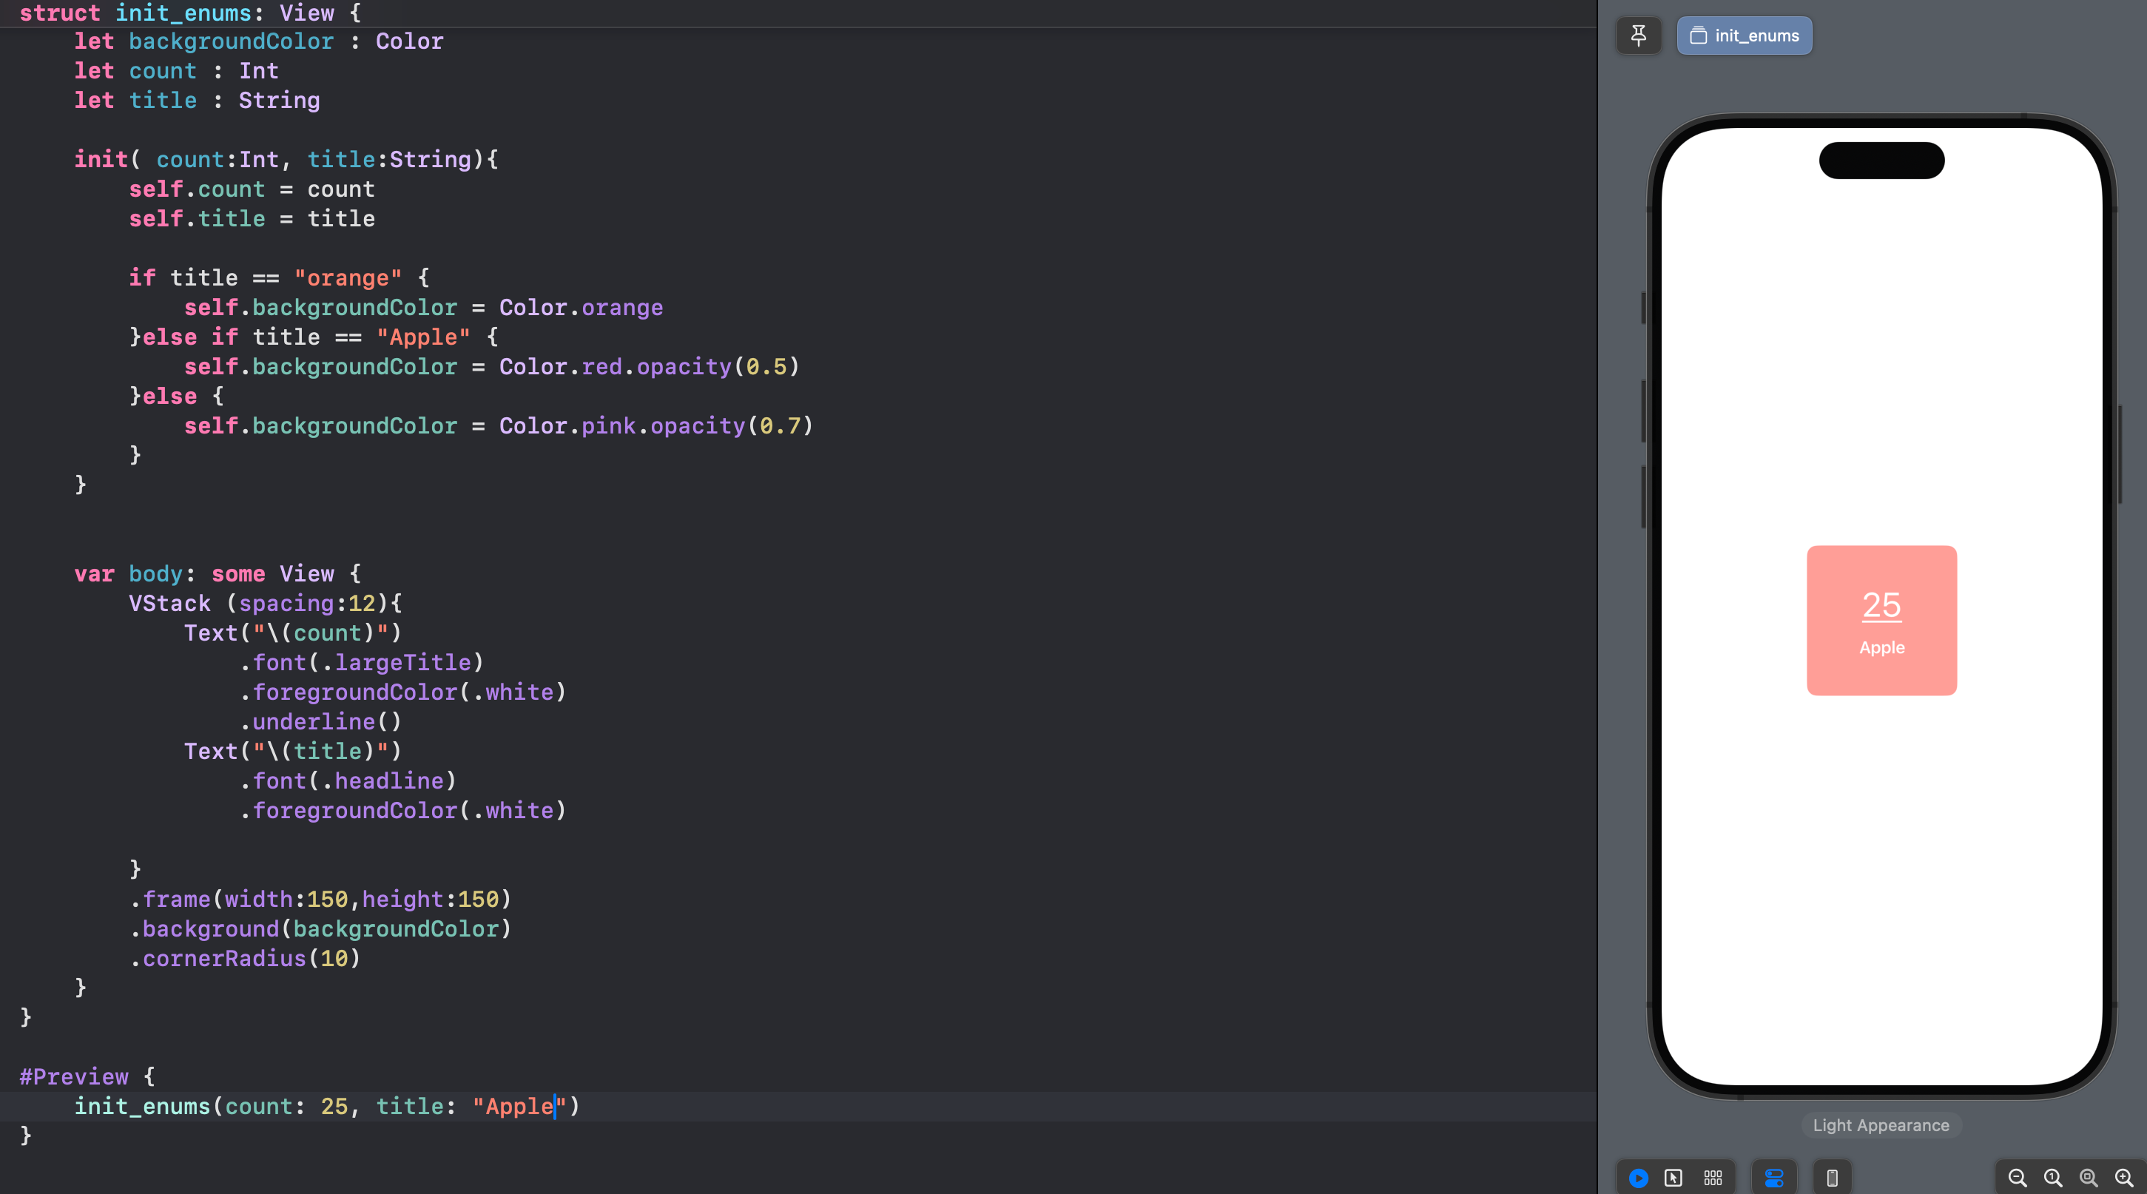Zoom out the preview canvas

2017,1177
